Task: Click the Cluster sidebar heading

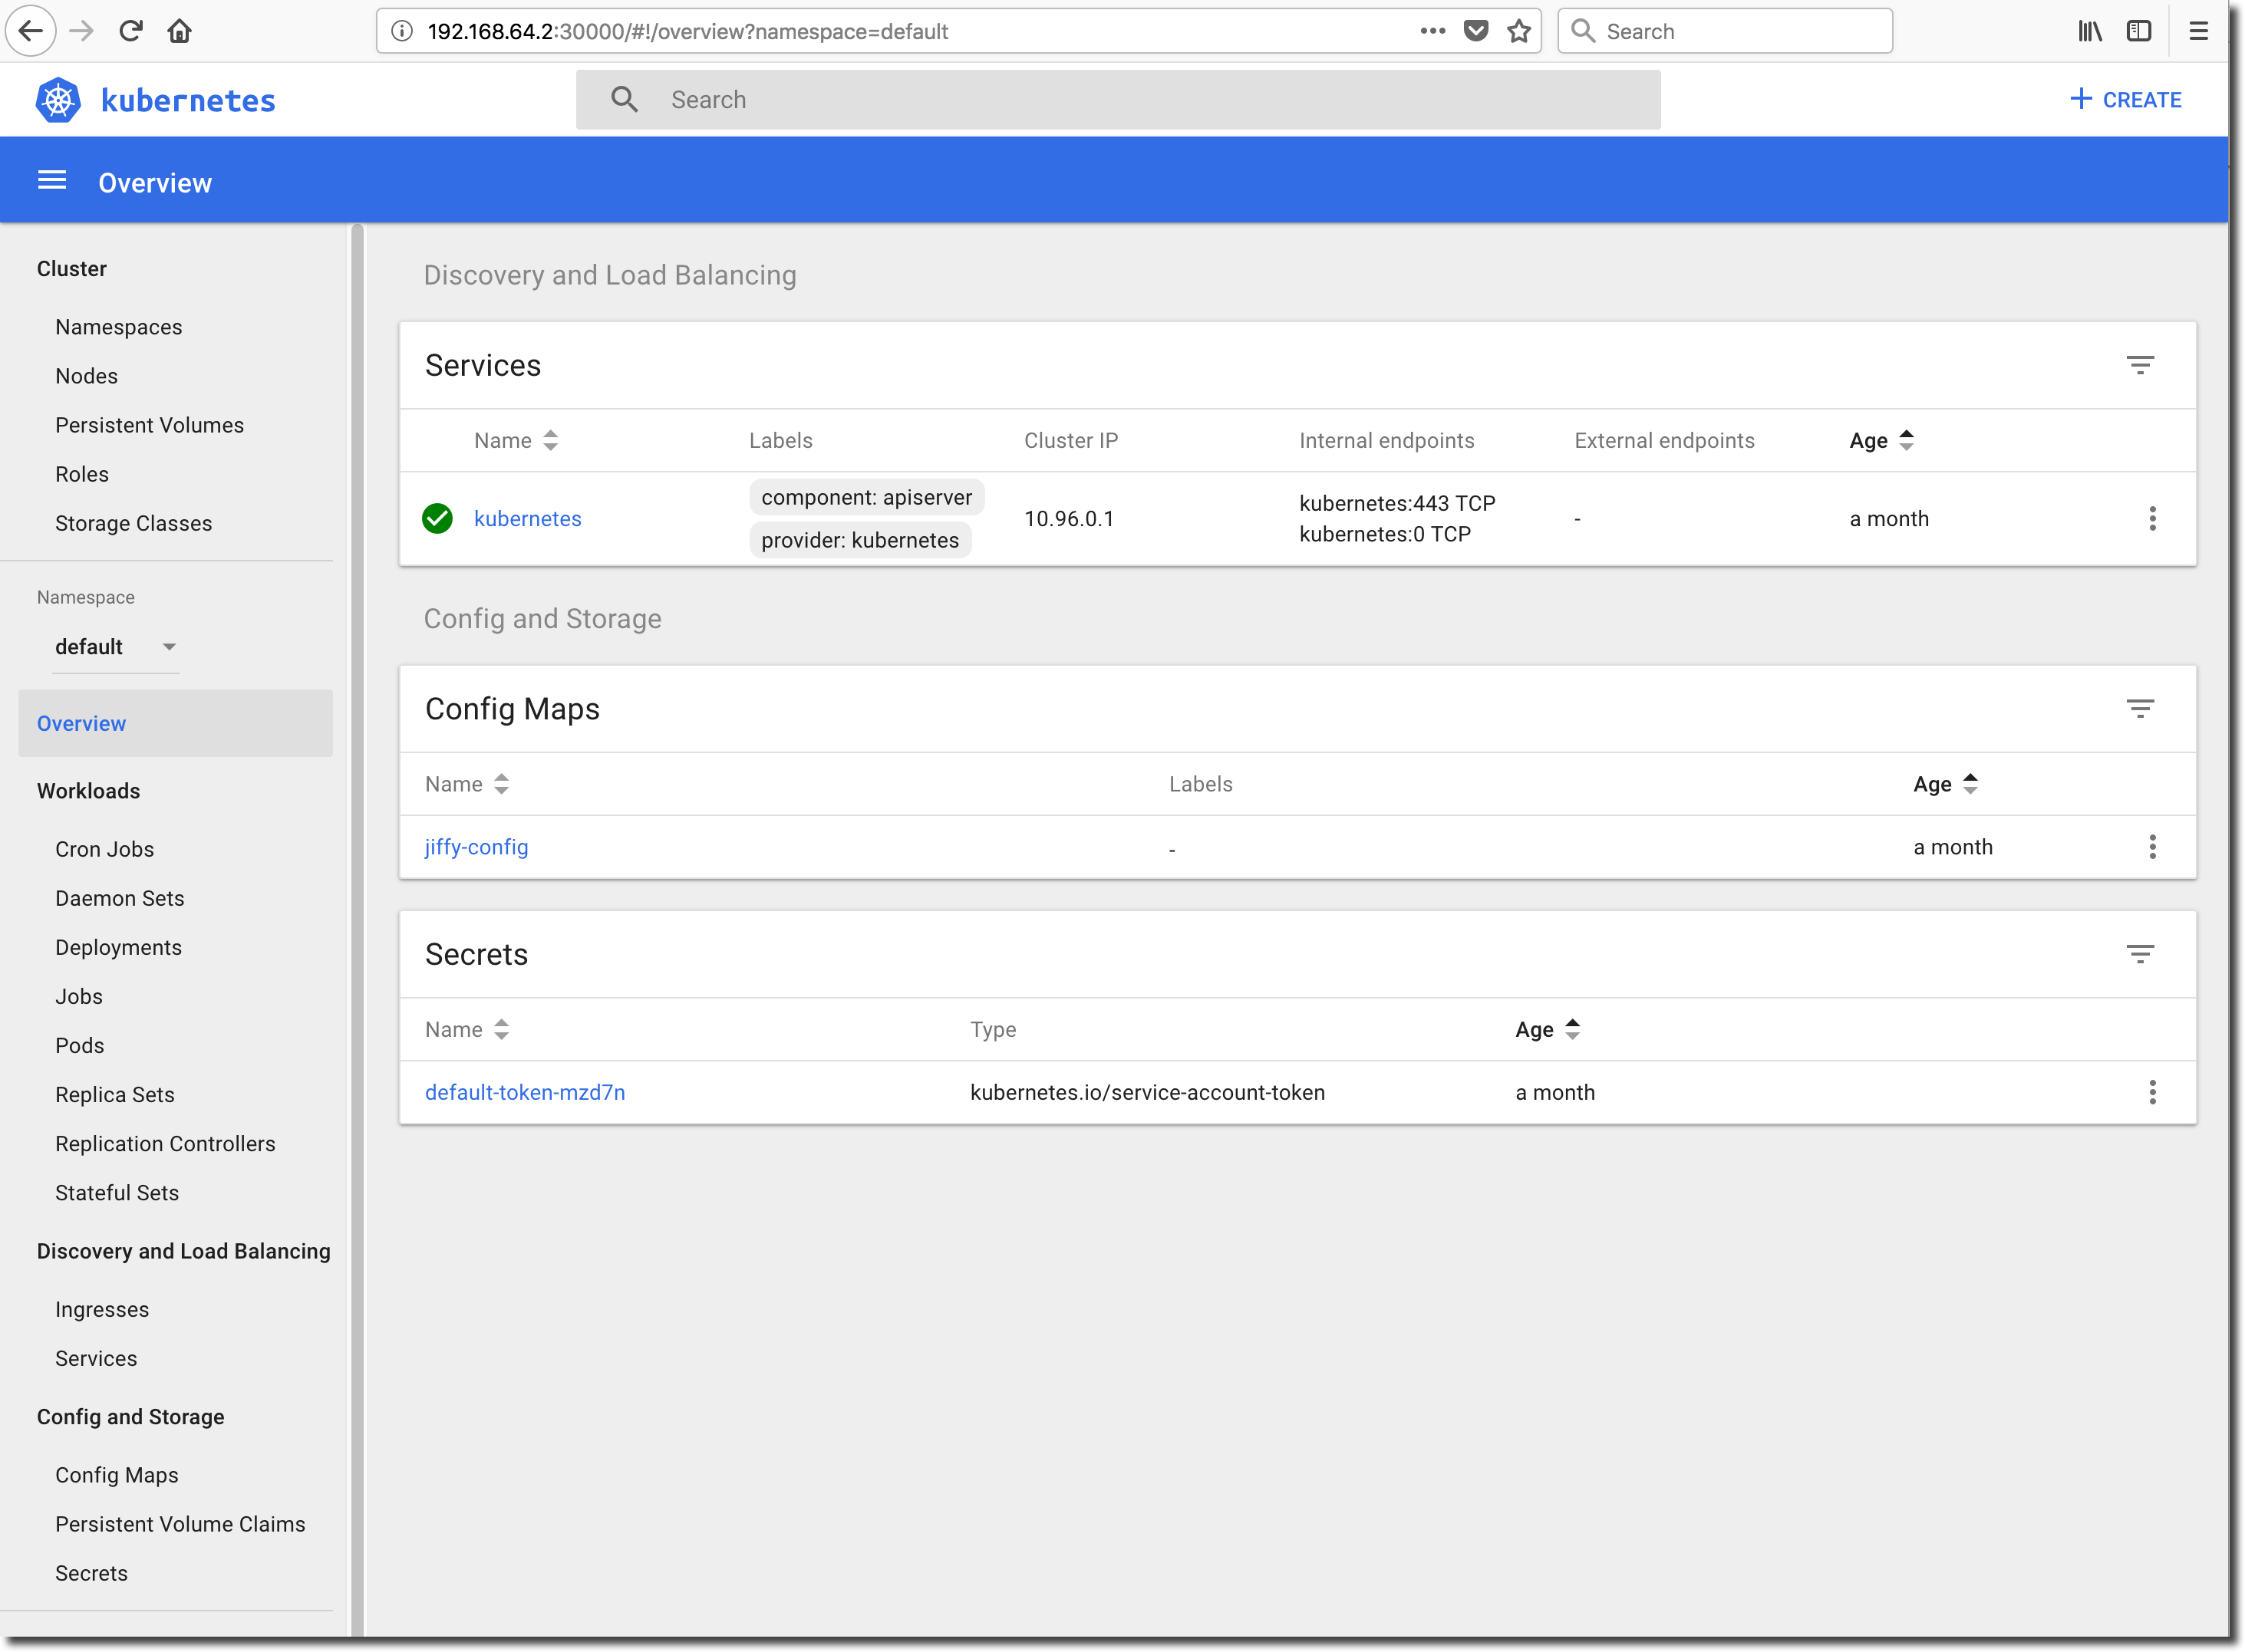Action: tap(71, 268)
